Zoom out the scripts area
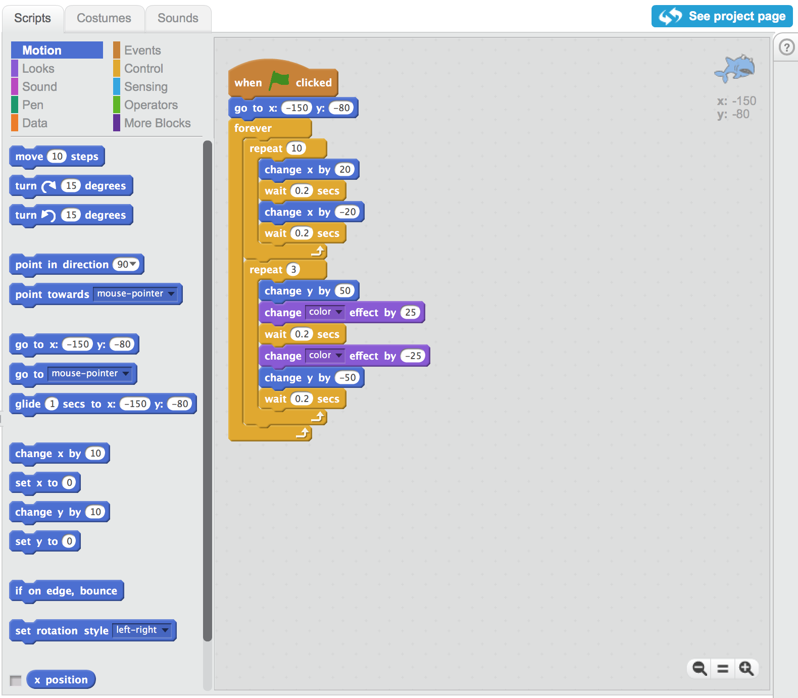 [700, 668]
